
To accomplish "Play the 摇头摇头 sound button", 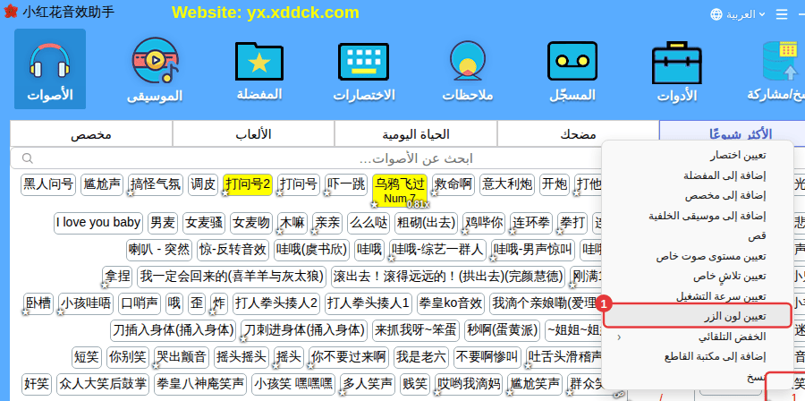I will click(x=241, y=357).
